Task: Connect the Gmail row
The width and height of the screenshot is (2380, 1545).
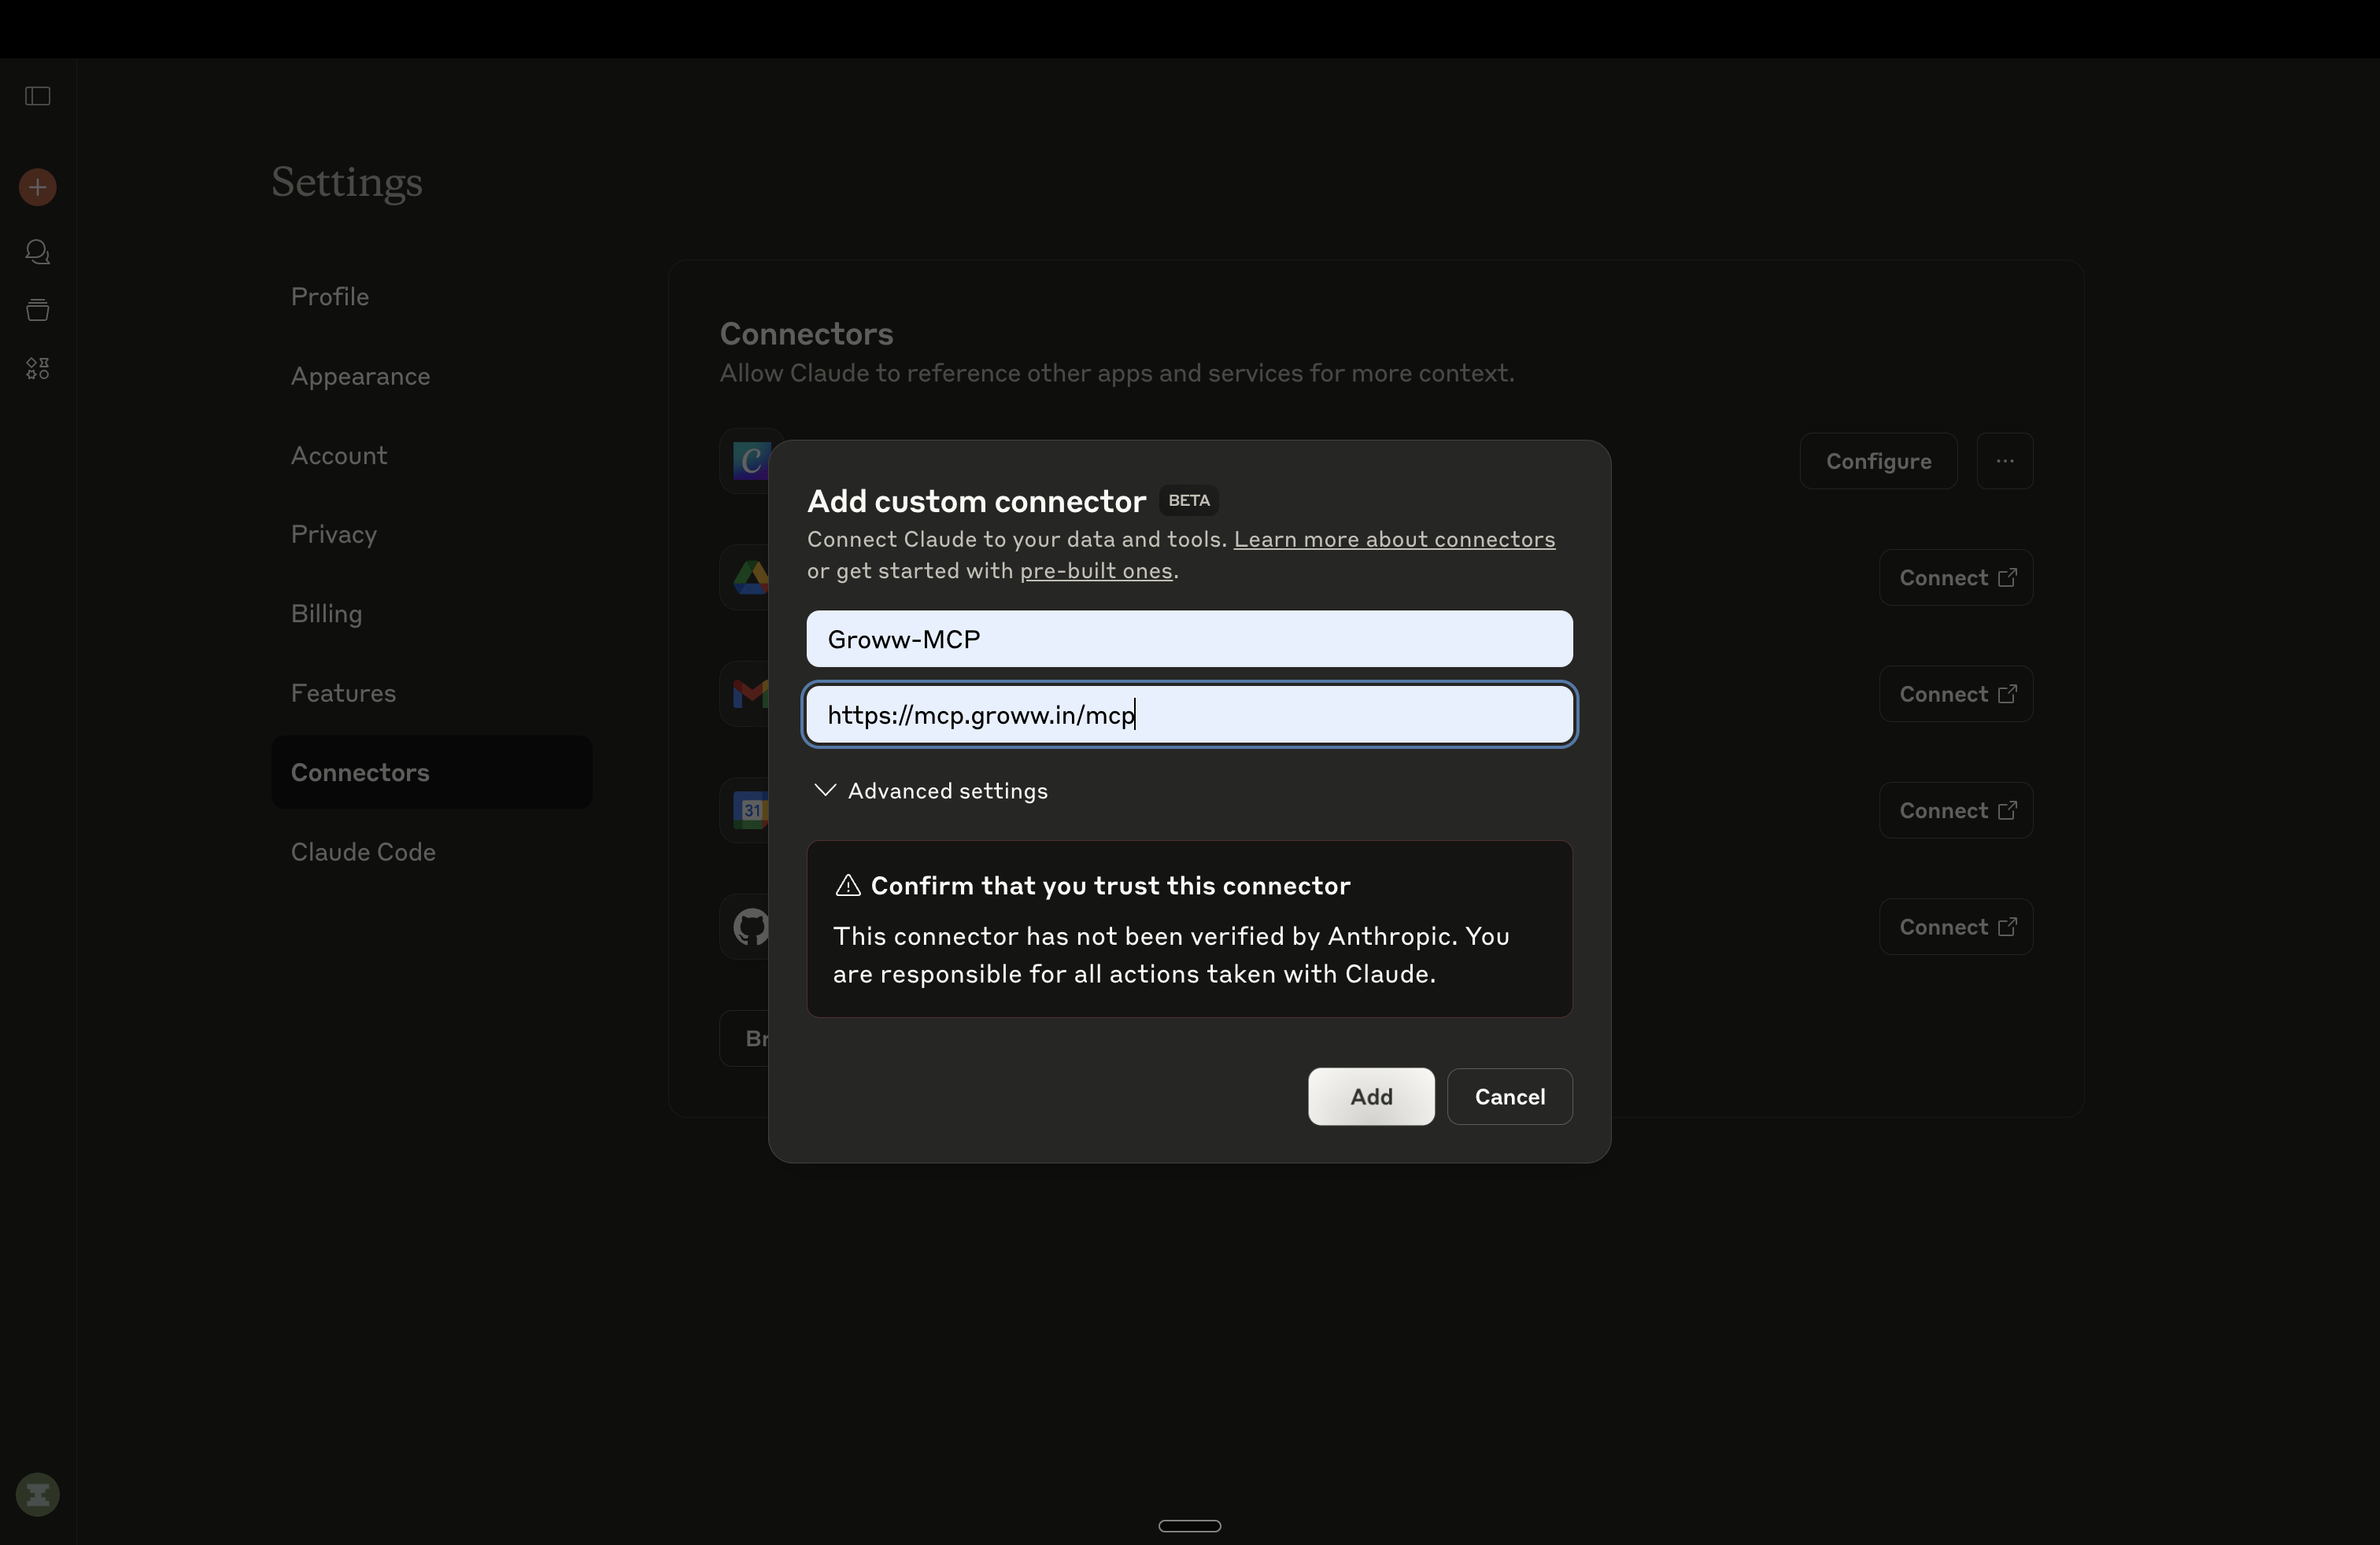Action: click(x=1956, y=694)
